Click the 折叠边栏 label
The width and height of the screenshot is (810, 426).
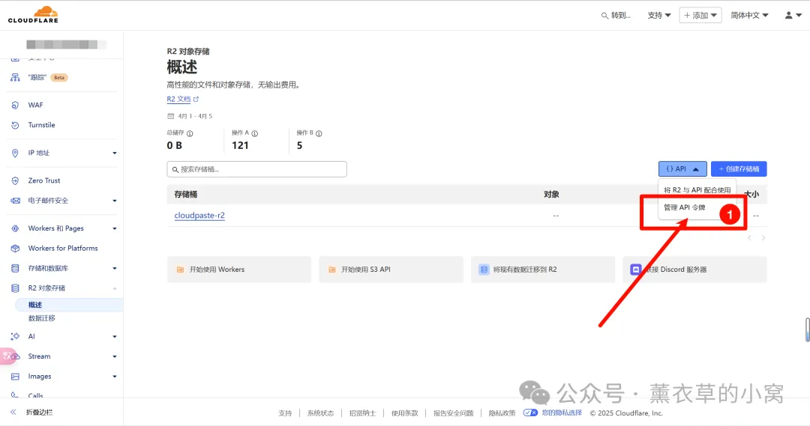tap(40, 412)
